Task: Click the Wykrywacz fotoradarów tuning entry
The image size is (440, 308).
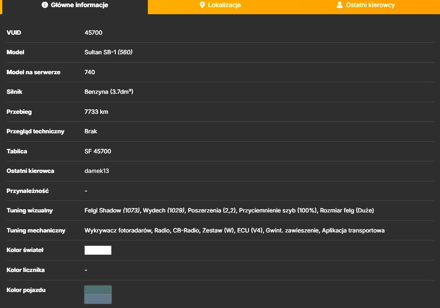Action: click(x=118, y=230)
